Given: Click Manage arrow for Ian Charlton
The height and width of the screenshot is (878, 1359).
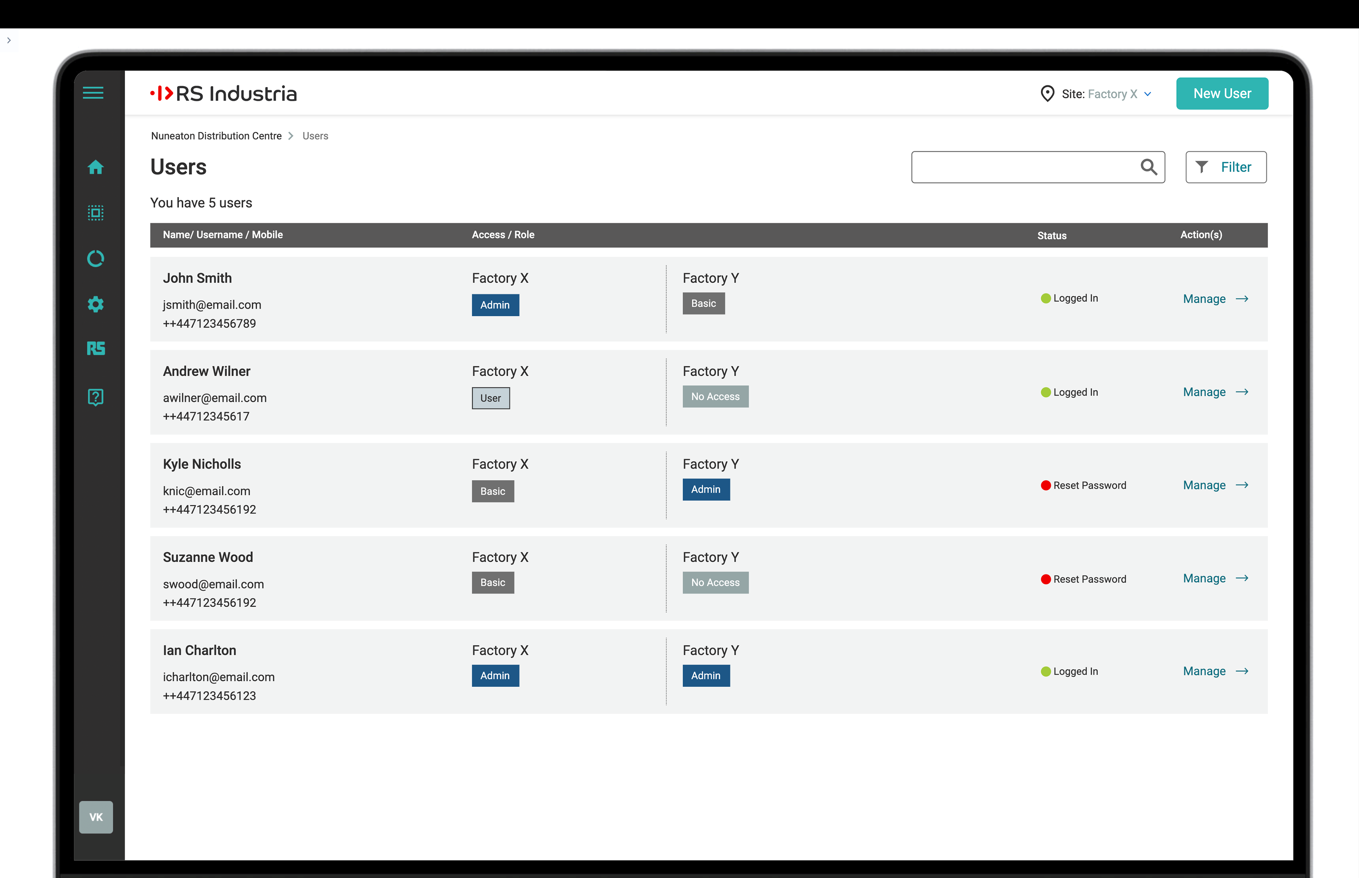Looking at the screenshot, I should click(1242, 671).
